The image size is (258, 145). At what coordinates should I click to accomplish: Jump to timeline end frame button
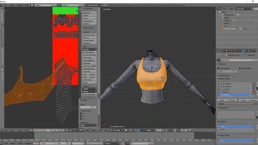point(101,143)
